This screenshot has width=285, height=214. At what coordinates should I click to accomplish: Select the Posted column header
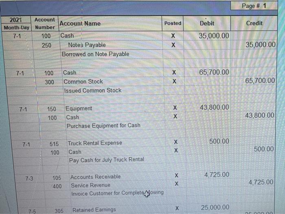[173, 23]
